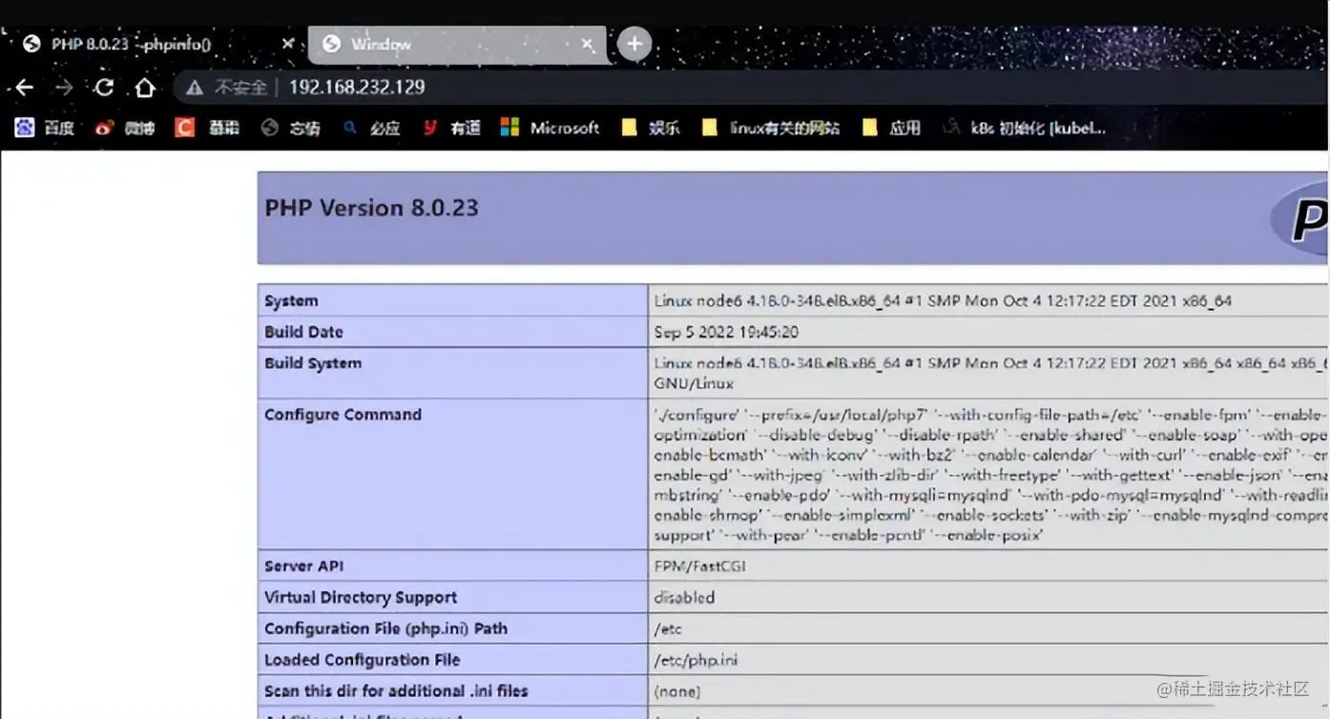Open the bookmark with the globe icon
This screenshot has width=1330, height=719.
(291, 128)
